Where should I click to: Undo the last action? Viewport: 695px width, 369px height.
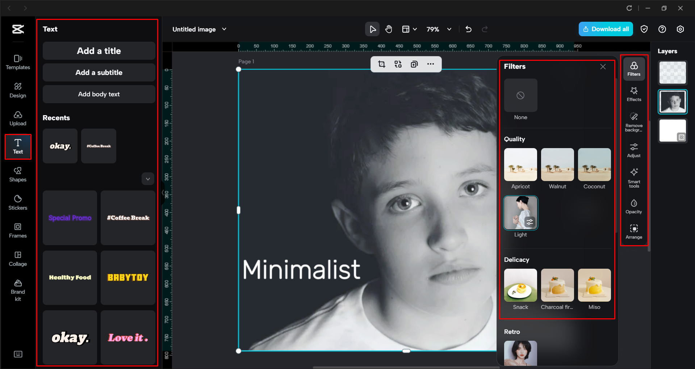point(468,29)
